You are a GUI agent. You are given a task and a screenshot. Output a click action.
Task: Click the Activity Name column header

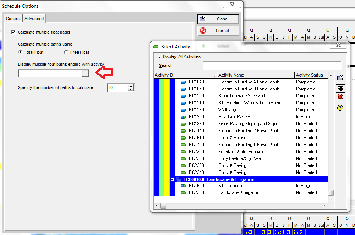coord(256,75)
